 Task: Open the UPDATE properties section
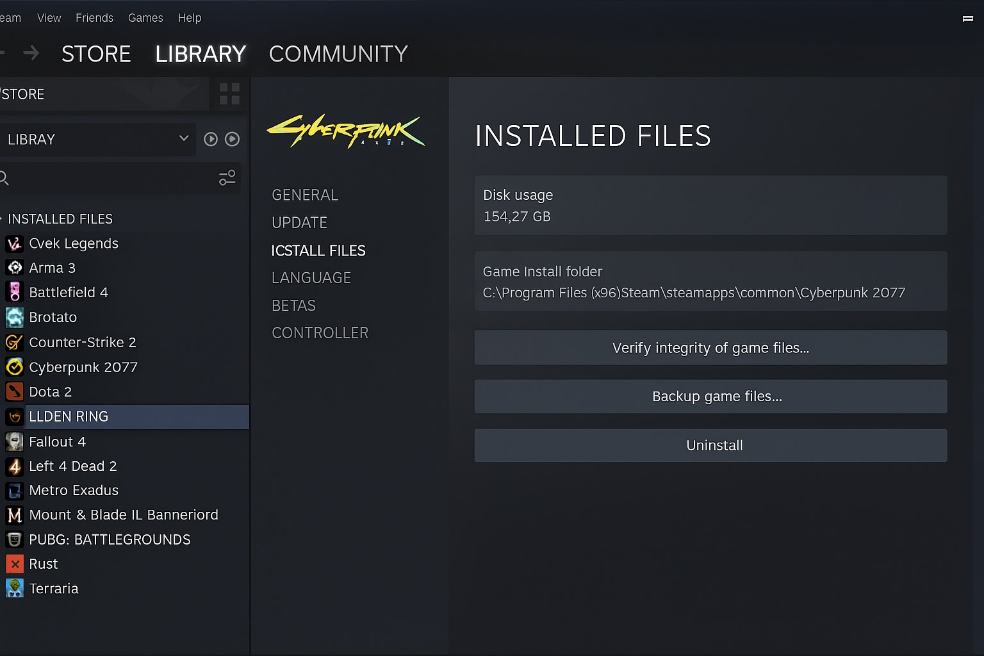pyautogui.click(x=299, y=222)
